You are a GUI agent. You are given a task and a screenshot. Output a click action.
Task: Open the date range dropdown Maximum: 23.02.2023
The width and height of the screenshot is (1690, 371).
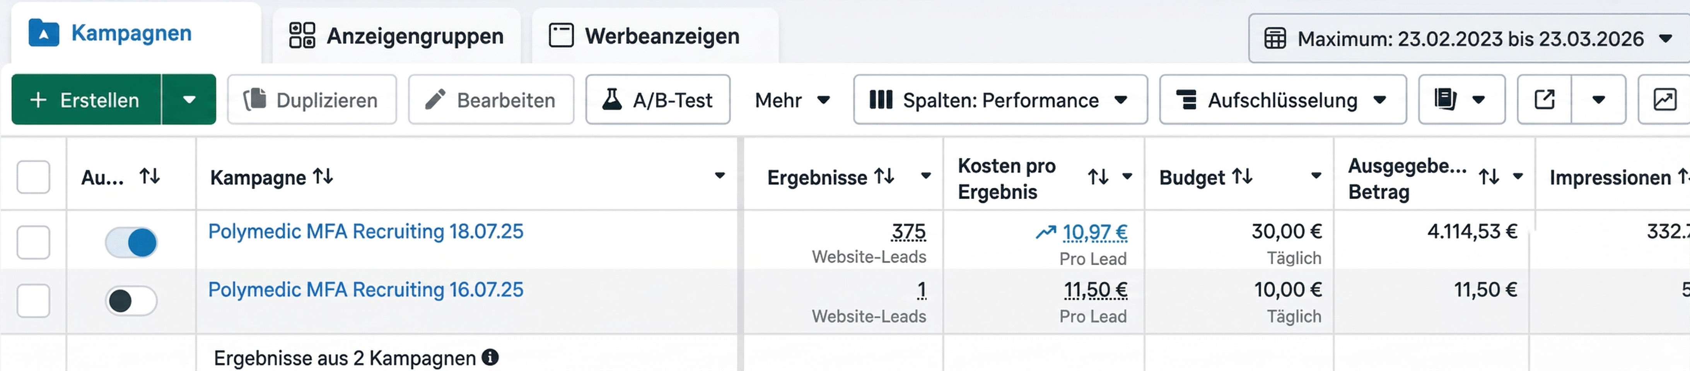(1463, 38)
